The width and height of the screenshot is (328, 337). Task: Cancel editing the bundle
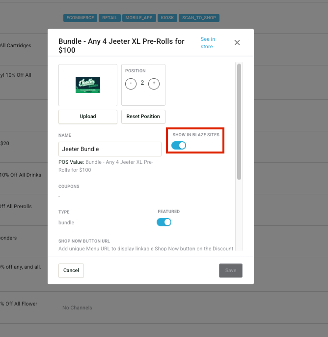(x=71, y=271)
